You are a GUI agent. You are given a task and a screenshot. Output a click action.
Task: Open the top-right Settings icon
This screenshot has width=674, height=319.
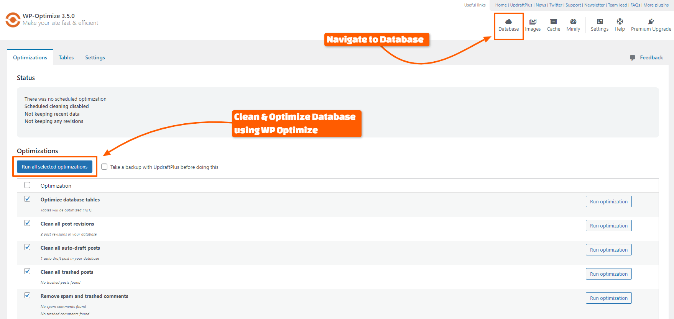(x=600, y=22)
